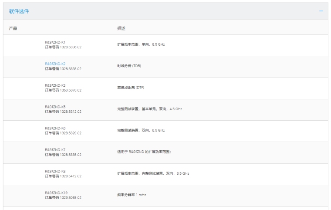This screenshot has height=210, width=331.
Task: Select the R&S®ZND-K5 product name
Action: [x=55, y=106]
